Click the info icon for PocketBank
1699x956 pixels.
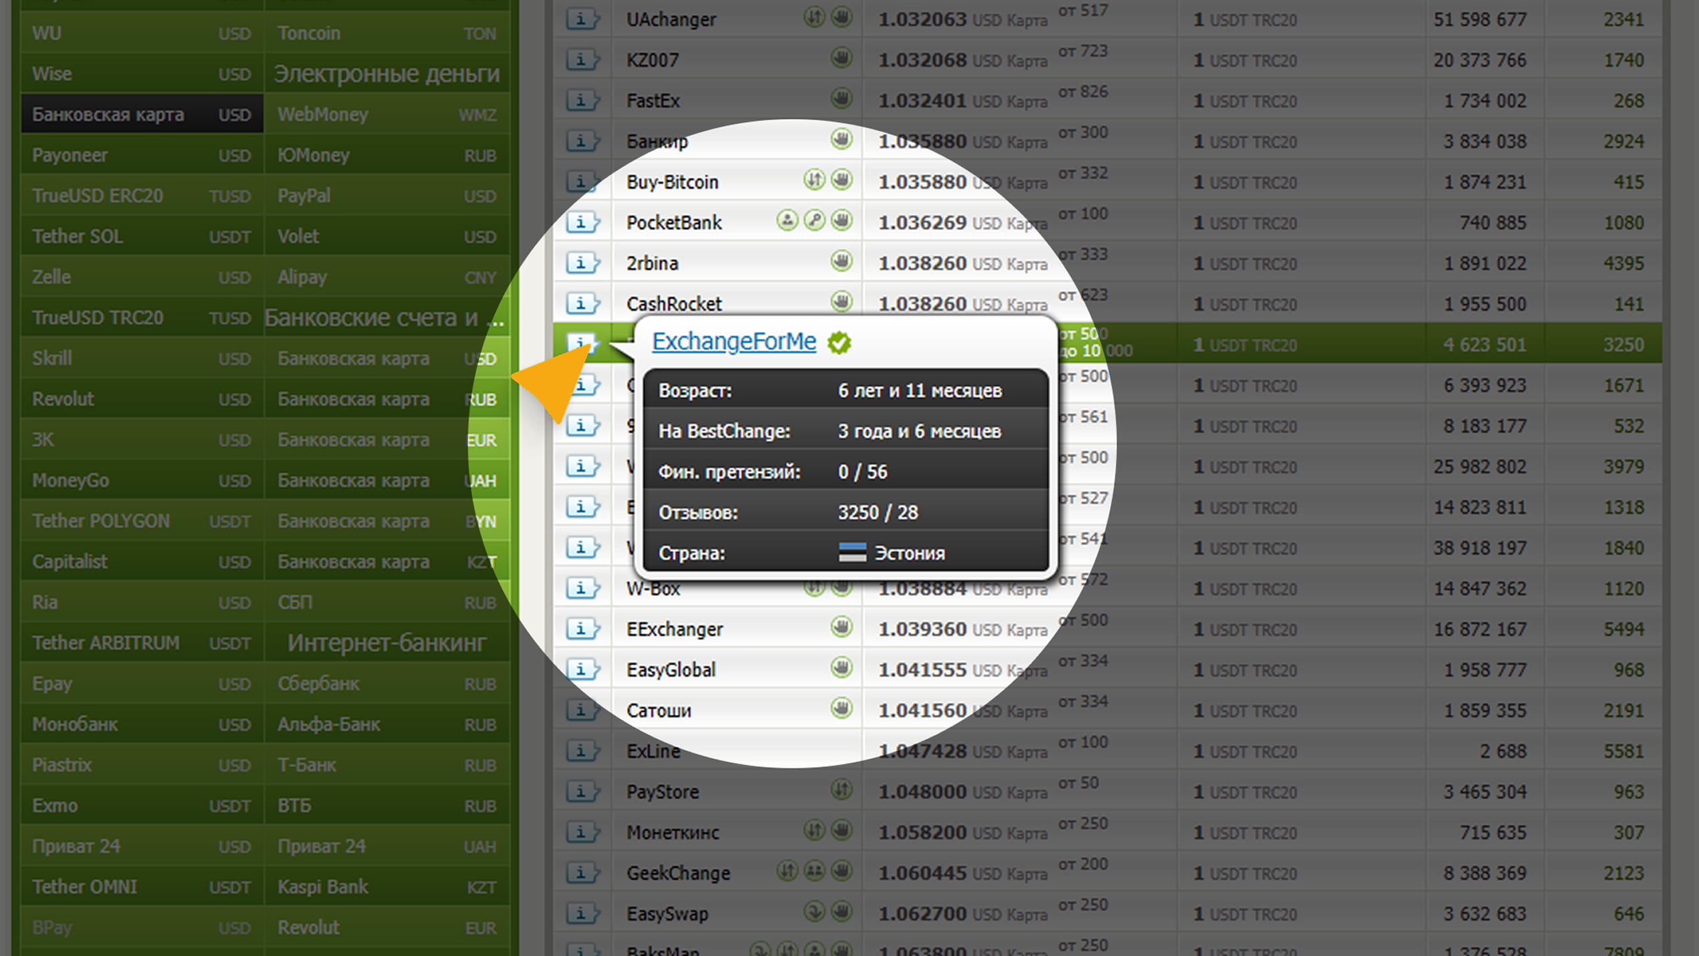pos(582,222)
